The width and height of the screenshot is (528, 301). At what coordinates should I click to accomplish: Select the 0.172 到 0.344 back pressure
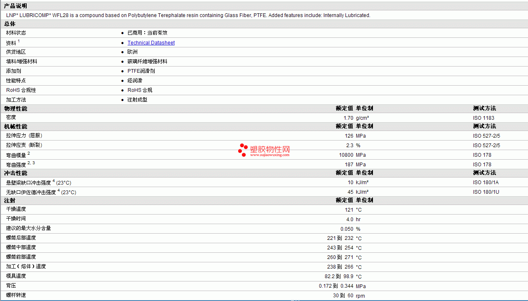(336, 286)
